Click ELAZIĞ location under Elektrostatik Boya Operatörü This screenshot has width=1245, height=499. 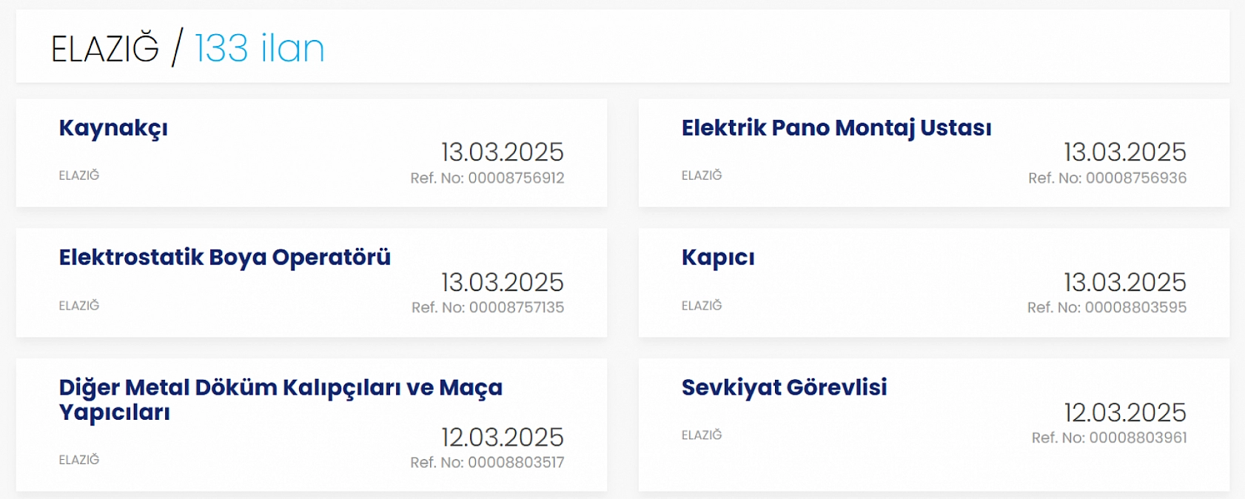point(79,306)
